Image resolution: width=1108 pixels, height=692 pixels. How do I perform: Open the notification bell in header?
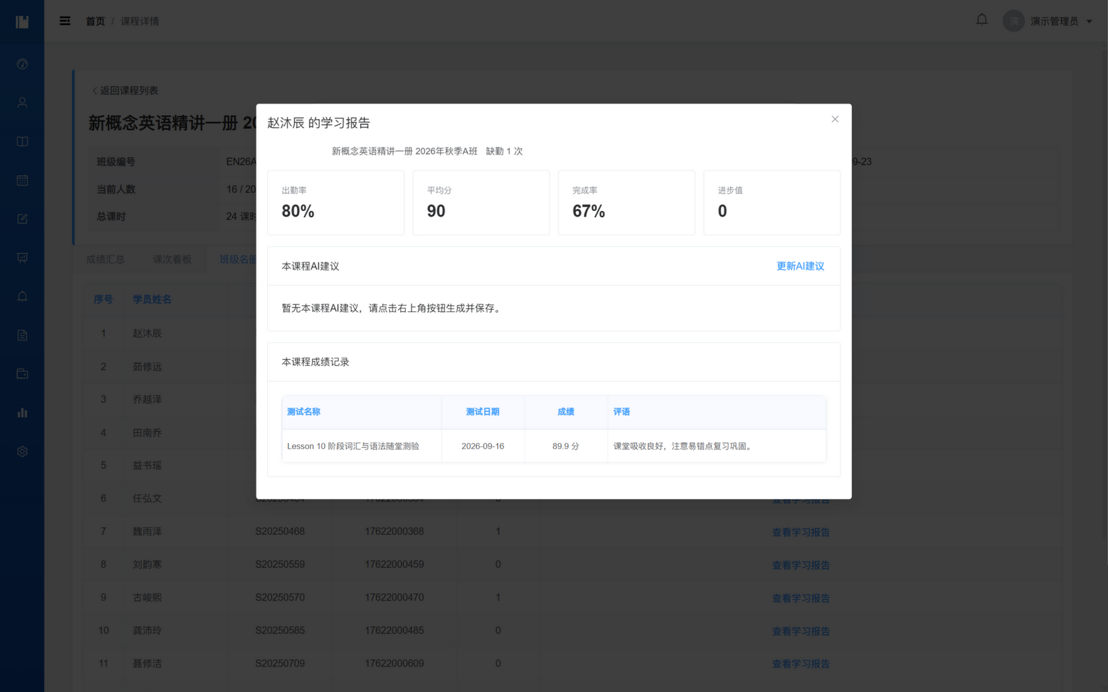coord(982,20)
